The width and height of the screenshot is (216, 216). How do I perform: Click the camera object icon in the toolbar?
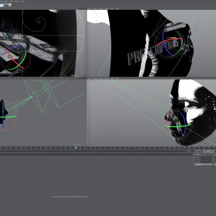pyautogui.click(x=6, y=5)
